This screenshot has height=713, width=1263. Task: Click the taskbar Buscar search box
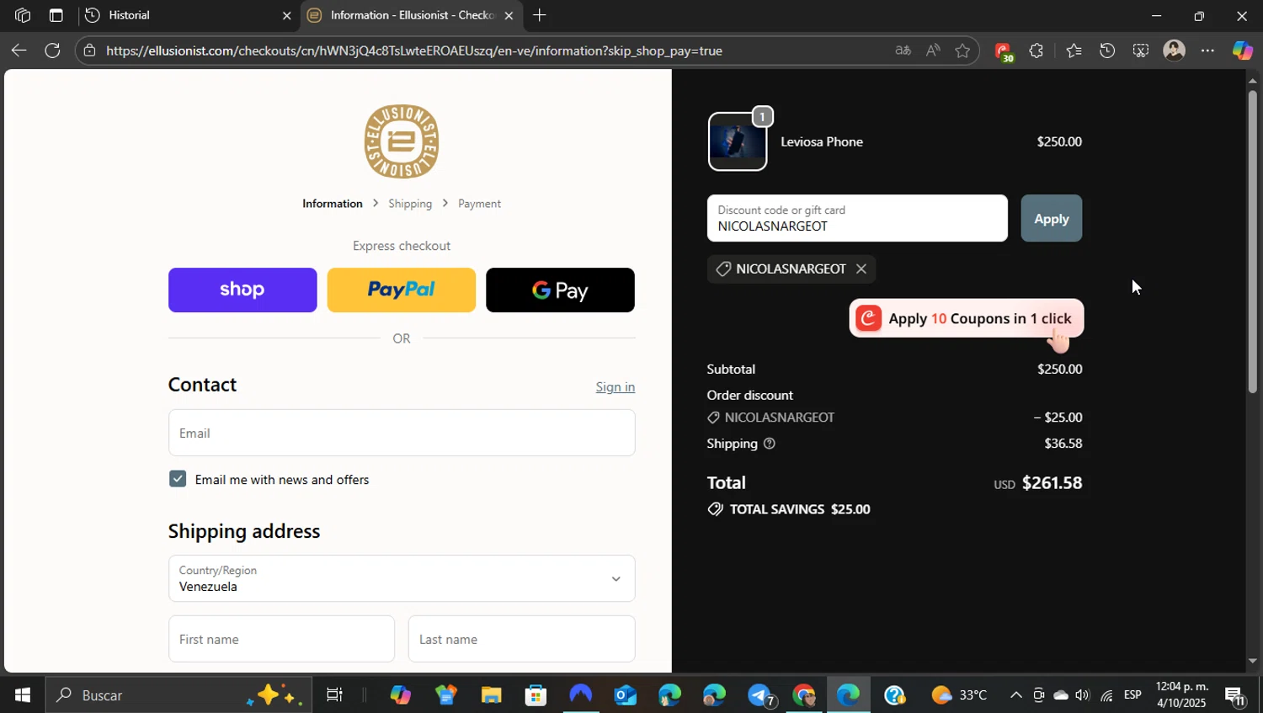coord(178,695)
